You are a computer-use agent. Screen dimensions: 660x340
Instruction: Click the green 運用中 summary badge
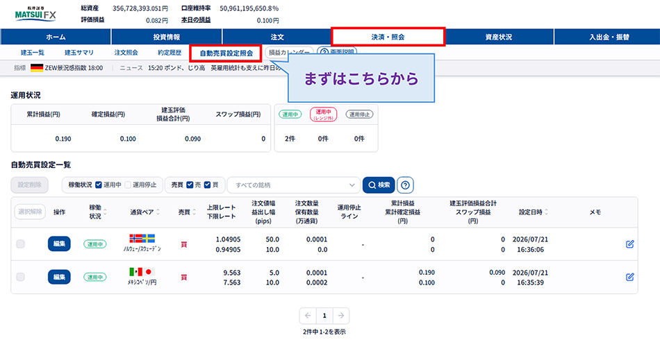click(290, 114)
